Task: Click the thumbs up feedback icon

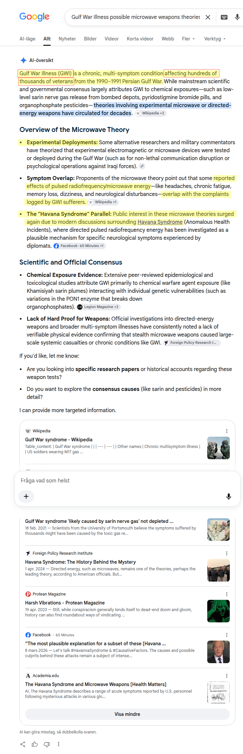Action: [x=35, y=744]
